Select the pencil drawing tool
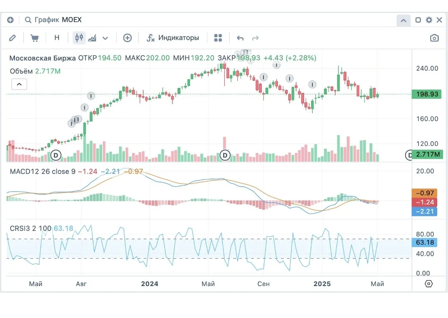This screenshot has width=448, height=318. tap(12, 38)
